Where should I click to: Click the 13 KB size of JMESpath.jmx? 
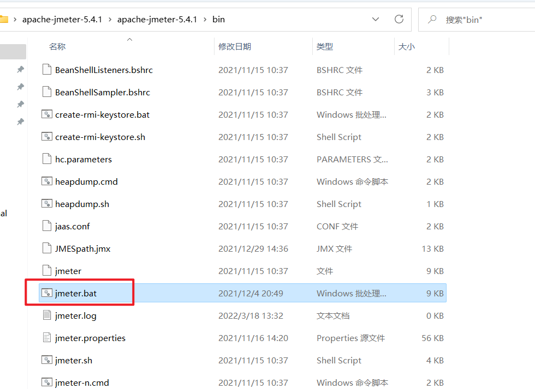(432, 248)
